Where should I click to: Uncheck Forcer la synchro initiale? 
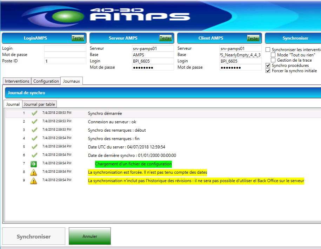click(268, 71)
